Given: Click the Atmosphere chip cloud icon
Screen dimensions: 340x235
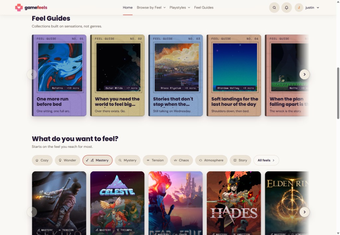Looking at the screenshot, I should tap(201, 160).
